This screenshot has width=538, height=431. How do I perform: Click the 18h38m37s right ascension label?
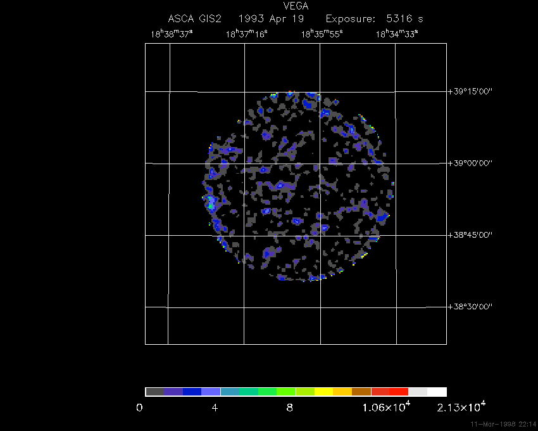tap(172, 34)
